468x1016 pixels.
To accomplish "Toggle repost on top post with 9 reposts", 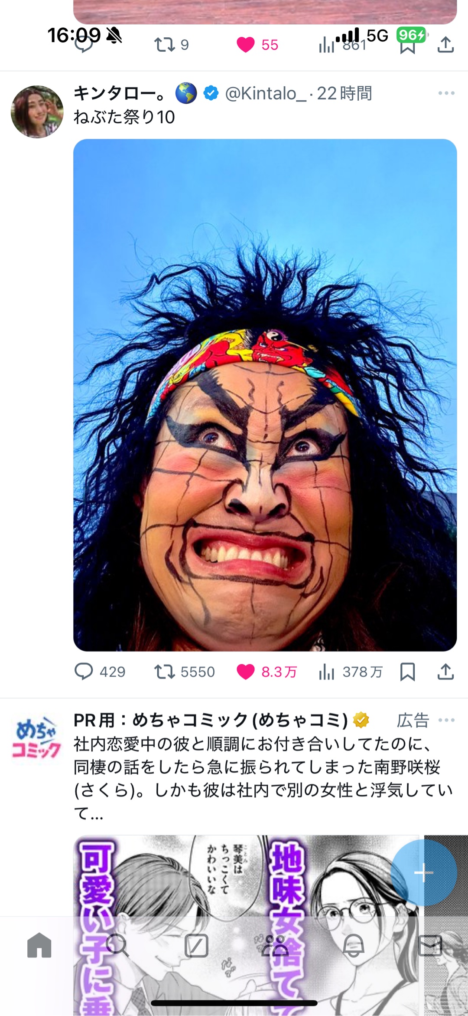I will click(x=165, y=45).
